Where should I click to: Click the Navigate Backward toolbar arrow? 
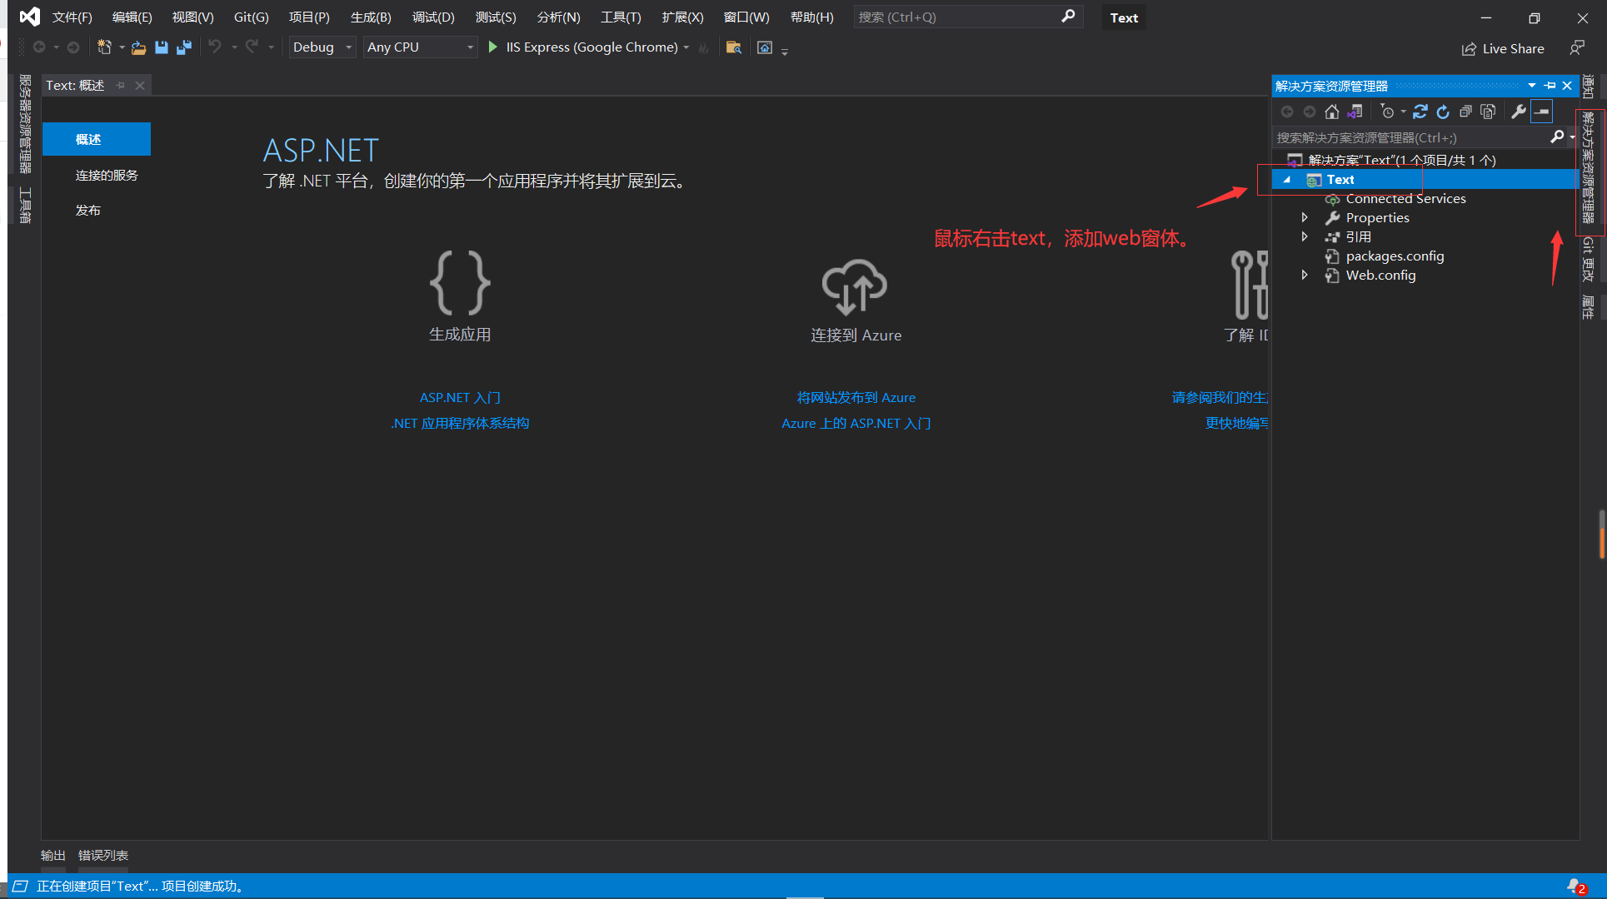(39, 47)
